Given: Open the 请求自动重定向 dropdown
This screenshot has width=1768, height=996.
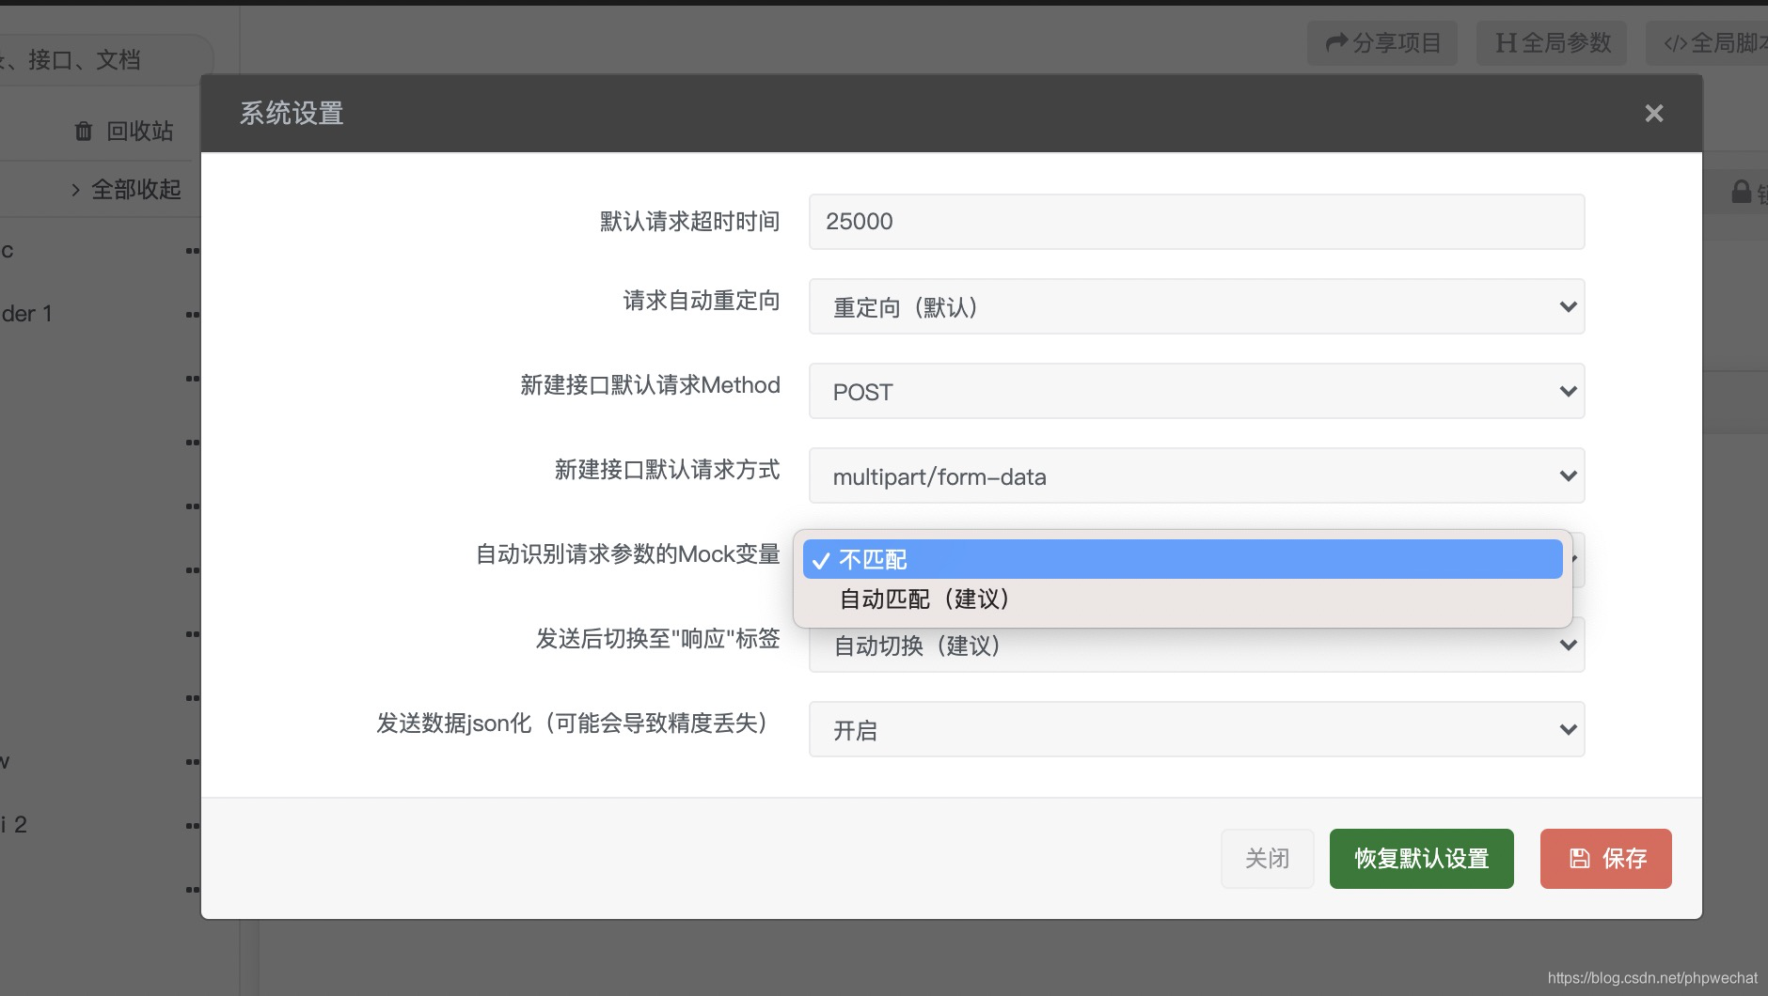Looking at the screenshot, I should [x=1194, y=306].
